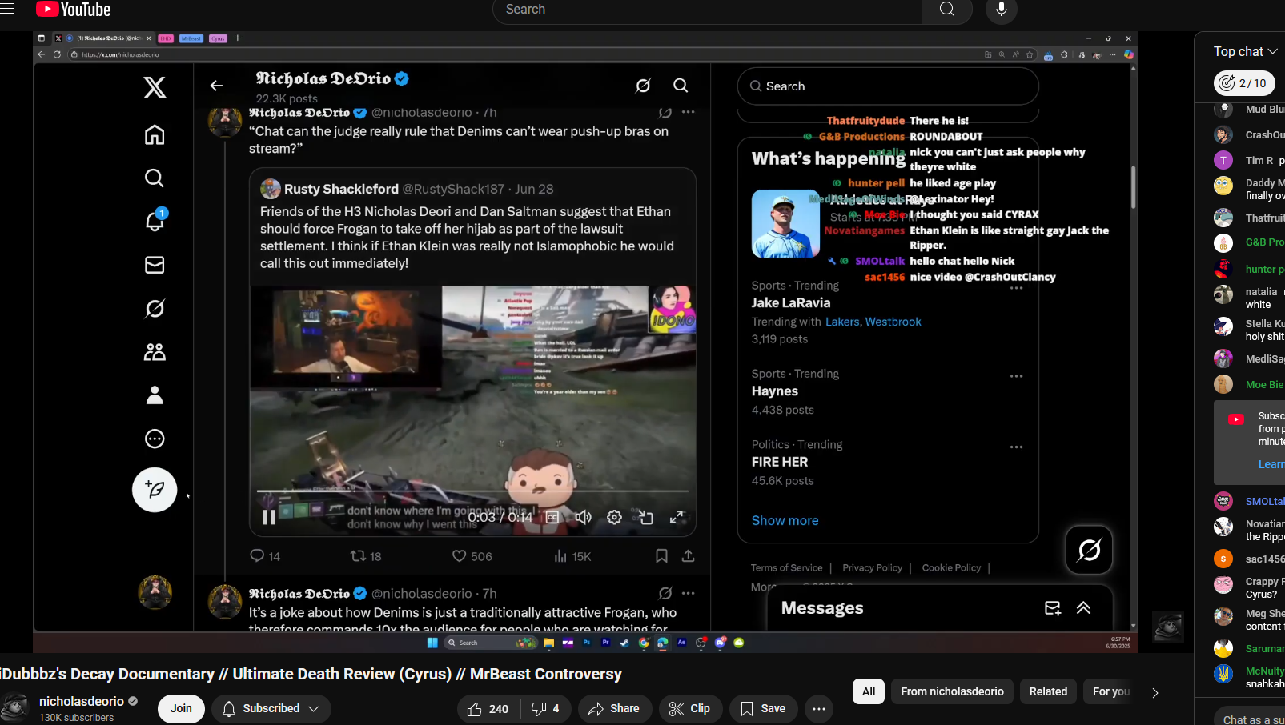
Task: Share the YouTube video
Action: tap(613, 709)
